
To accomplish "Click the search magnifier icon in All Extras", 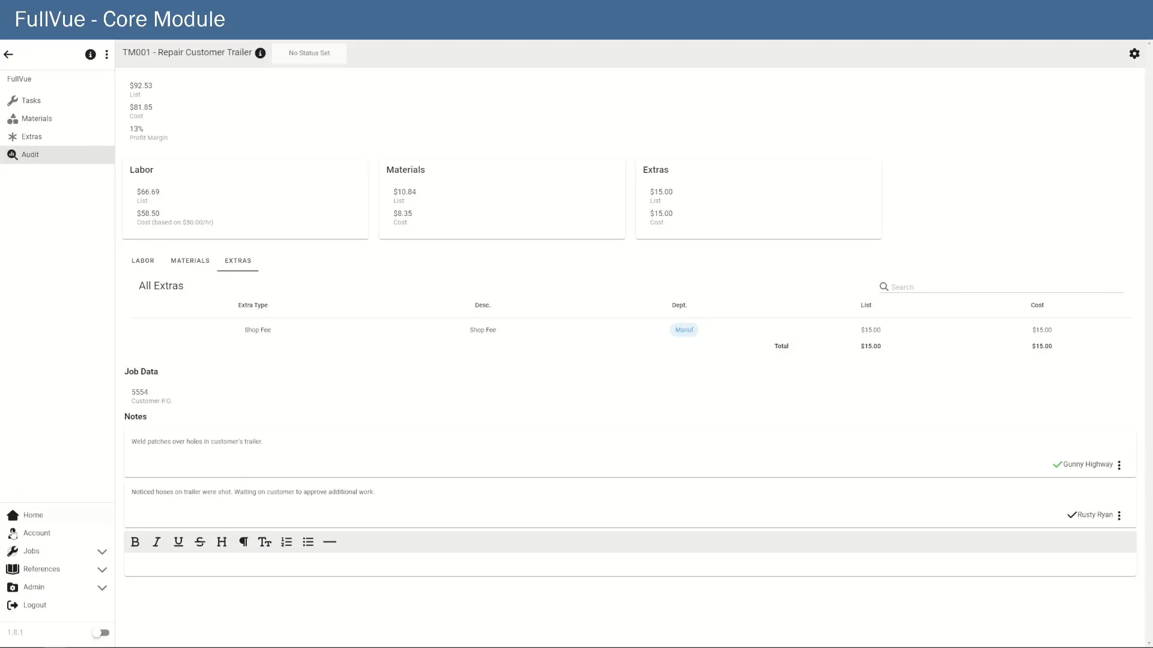I will pos(884,287).
